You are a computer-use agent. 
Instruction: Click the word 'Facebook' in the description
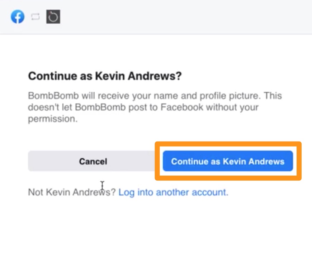point(182,107)
